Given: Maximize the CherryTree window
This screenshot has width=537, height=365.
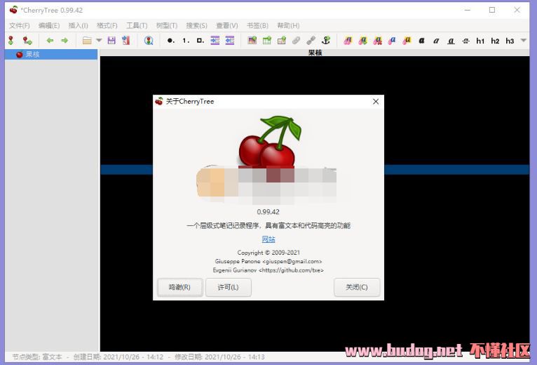Looking at the screenshot, I should click(492, 10).
